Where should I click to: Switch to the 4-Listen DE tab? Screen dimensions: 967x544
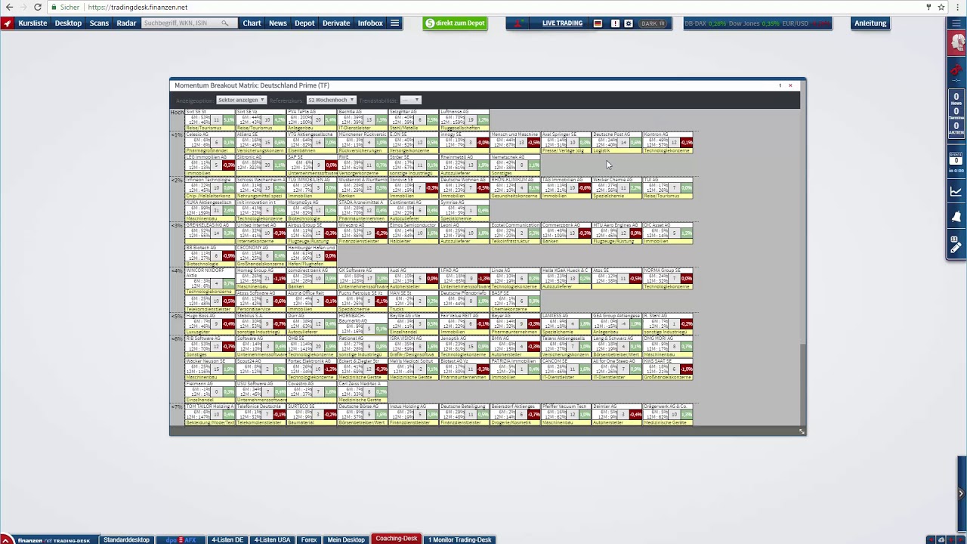[227, 539]
